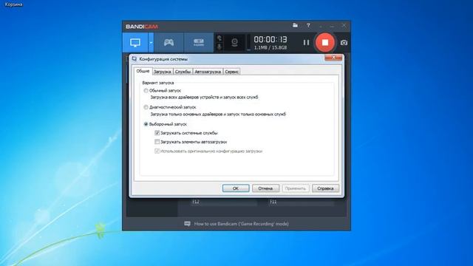Pause the Bandicam recording

pos(306,43)
